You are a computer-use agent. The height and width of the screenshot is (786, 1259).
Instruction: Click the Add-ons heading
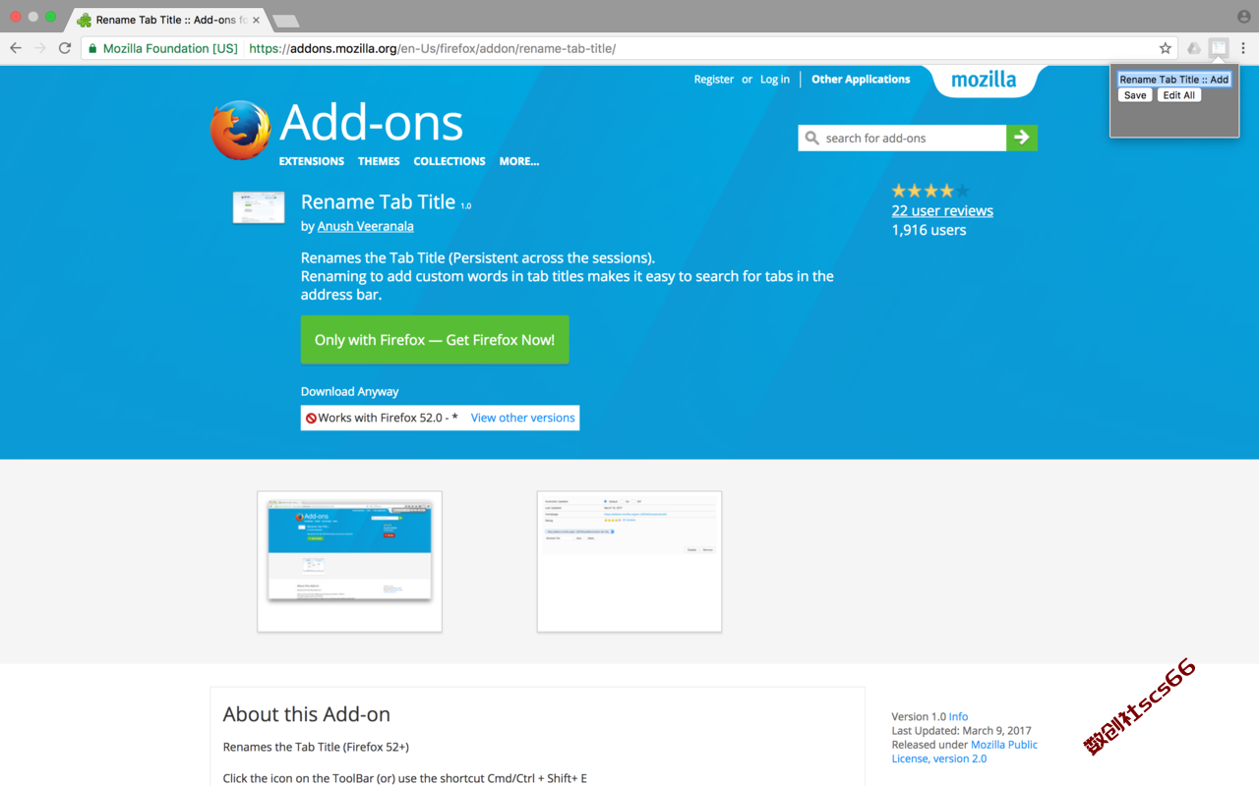point(371,122)
